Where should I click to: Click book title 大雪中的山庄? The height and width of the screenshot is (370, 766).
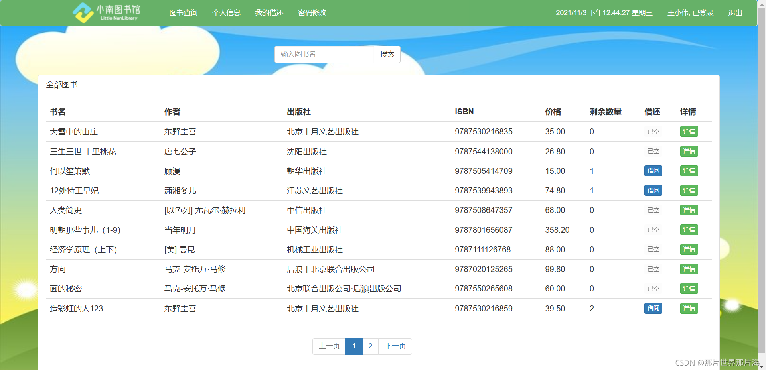74,132
